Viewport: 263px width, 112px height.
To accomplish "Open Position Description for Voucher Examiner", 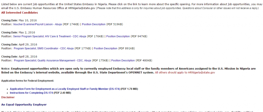I will pyautogui.click(x=94, y=24).
